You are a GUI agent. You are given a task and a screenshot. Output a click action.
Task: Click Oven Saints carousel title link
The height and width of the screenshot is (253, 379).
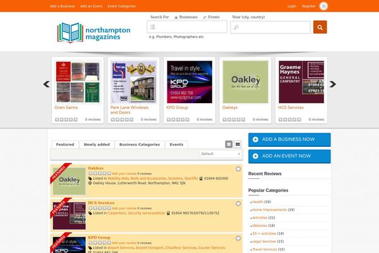pyautogui.click(x=66, y=108)
